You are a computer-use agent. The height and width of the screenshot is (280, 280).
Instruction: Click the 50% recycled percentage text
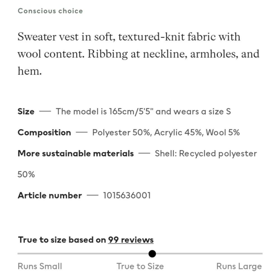[x=26, y=174]
